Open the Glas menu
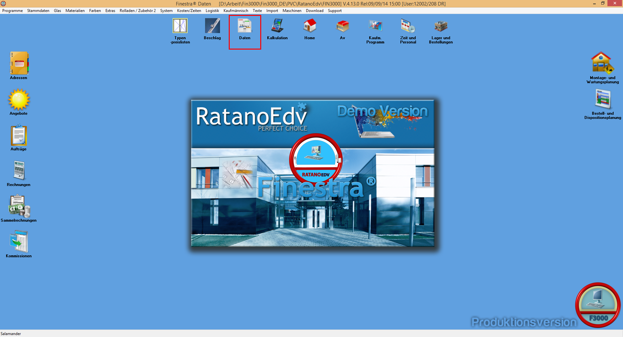Image resolution: width=623 pixels, height=337 pixels. pos(57,11)
